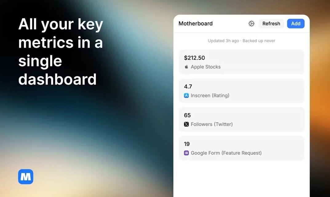The width and height of the screenshot is (330, 197).
Task: Click the "Backed up never" status text
Action: coord(259,41)
